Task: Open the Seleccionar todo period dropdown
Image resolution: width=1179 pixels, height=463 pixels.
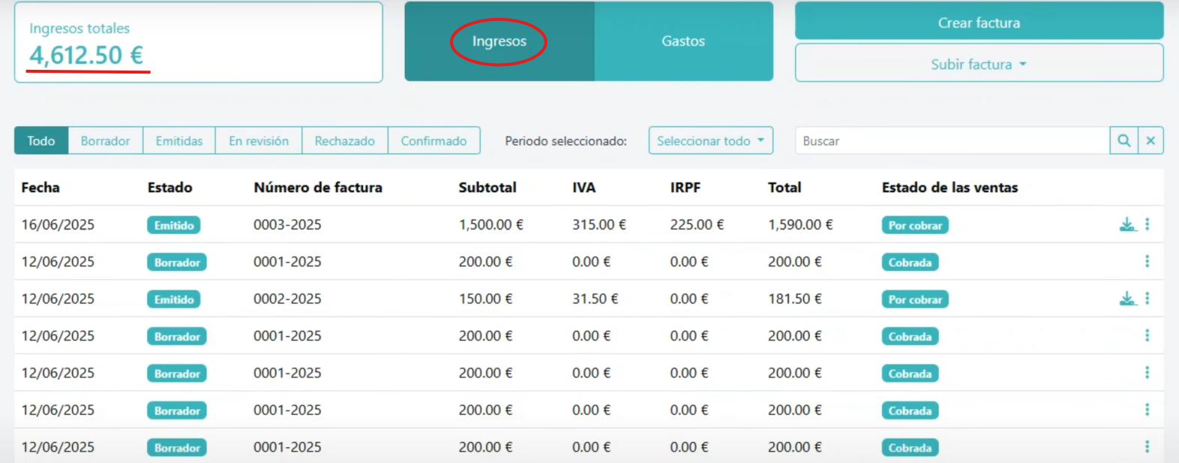Action: pyautogui.click(x=710, y=140)
